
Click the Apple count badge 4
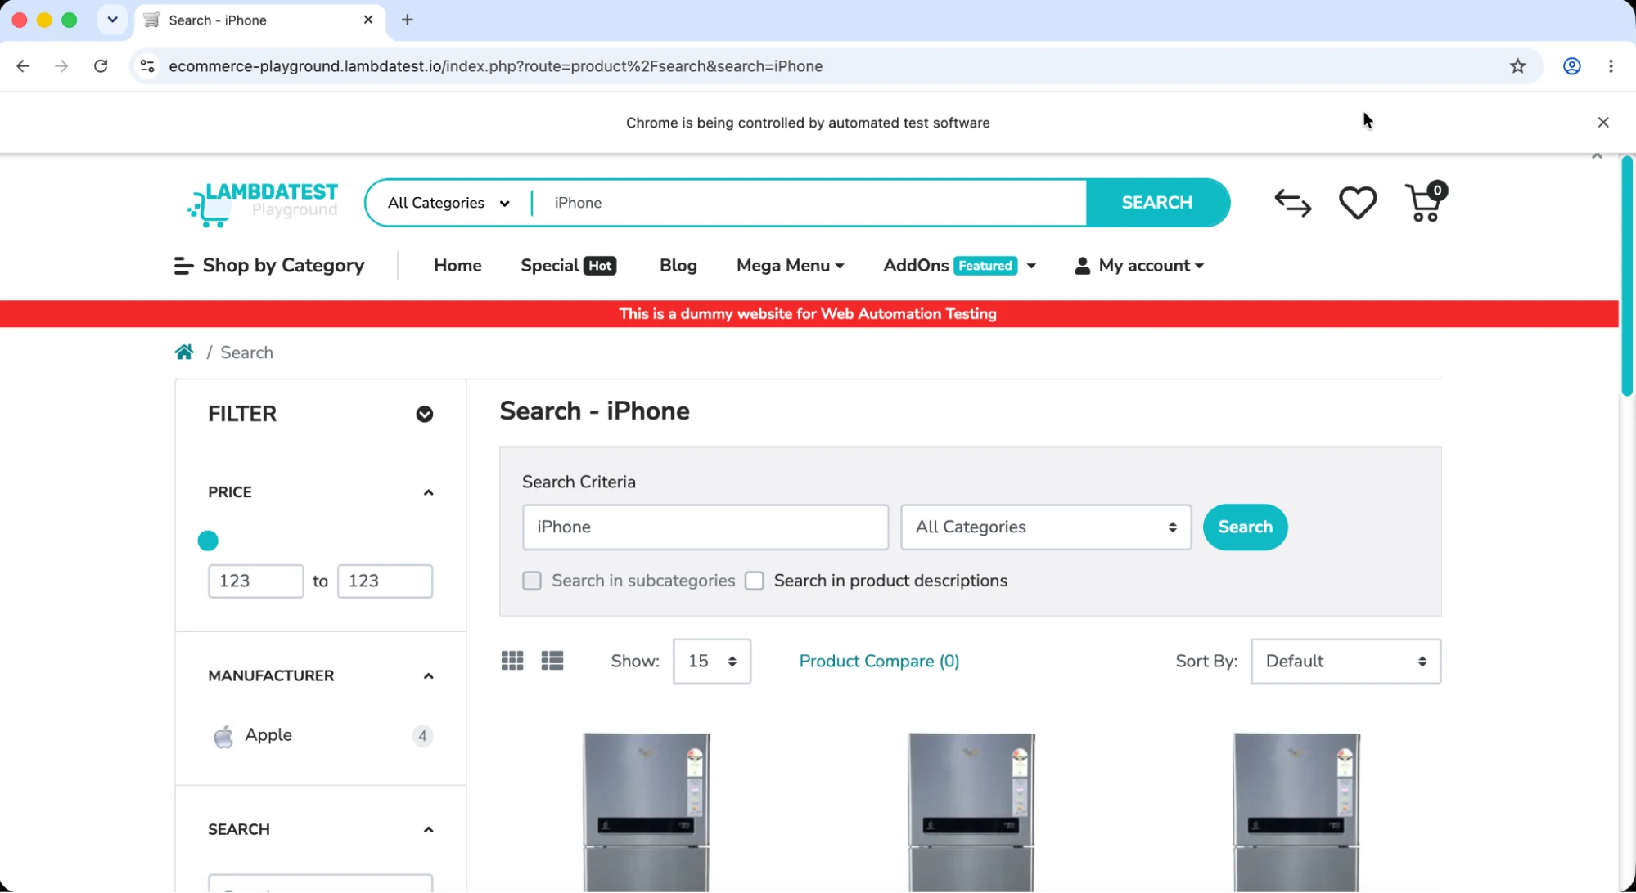(422, 736)
